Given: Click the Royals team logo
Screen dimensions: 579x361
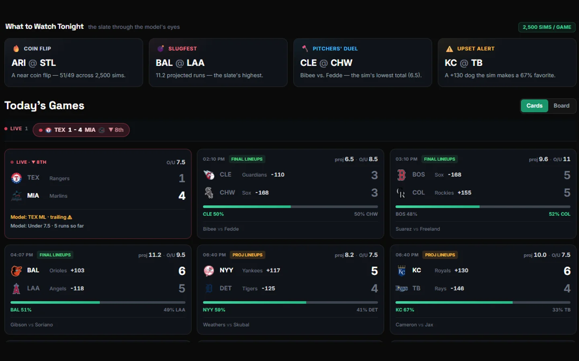Looking at the screenshot, I should click(401, 271).
